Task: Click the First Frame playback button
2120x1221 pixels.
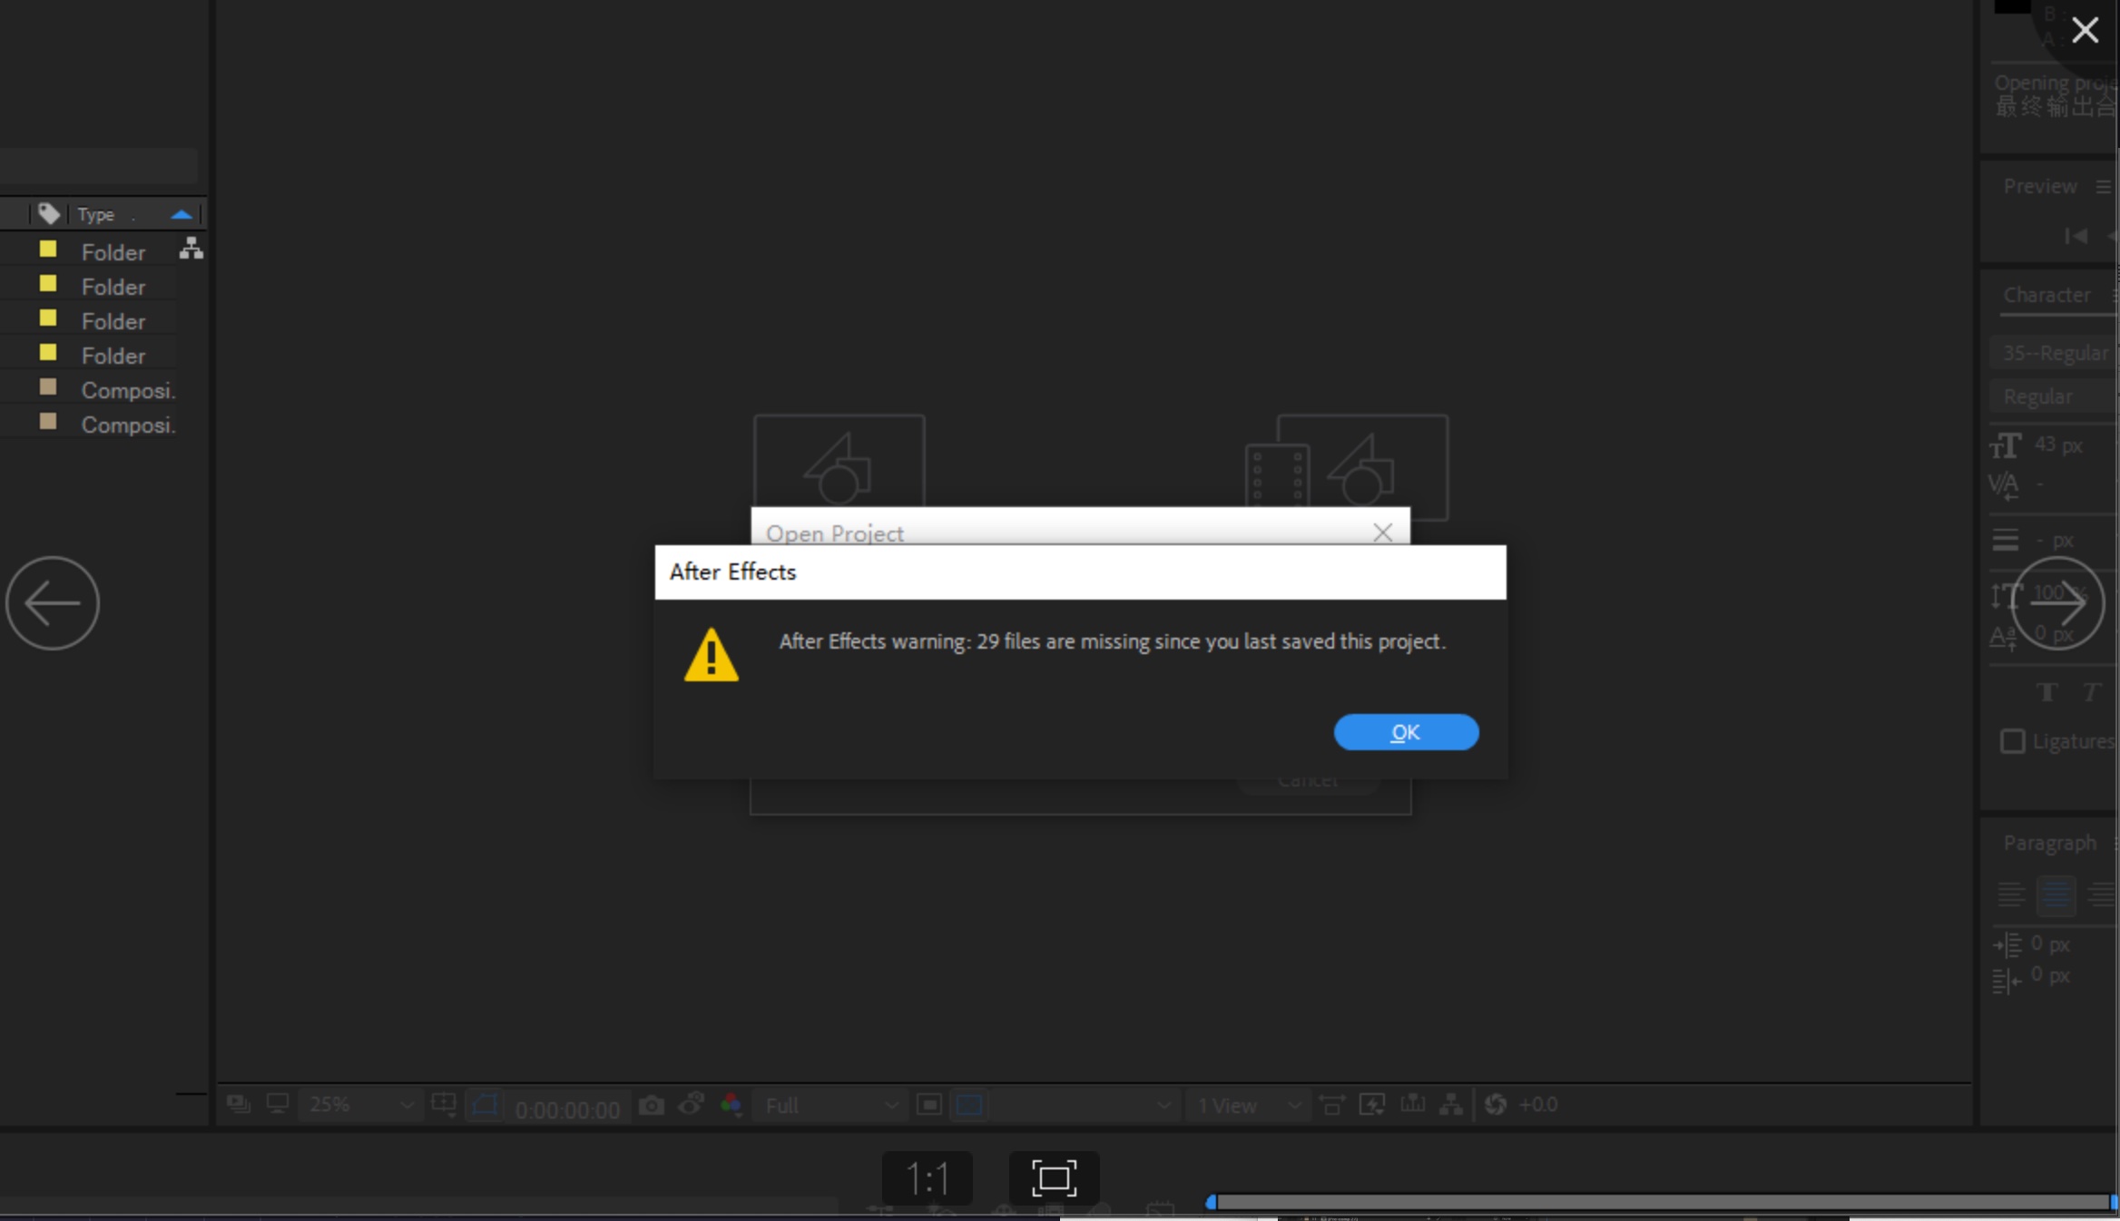Action: 2076,236
